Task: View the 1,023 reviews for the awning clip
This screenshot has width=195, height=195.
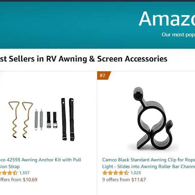Action: click(136, 173)
